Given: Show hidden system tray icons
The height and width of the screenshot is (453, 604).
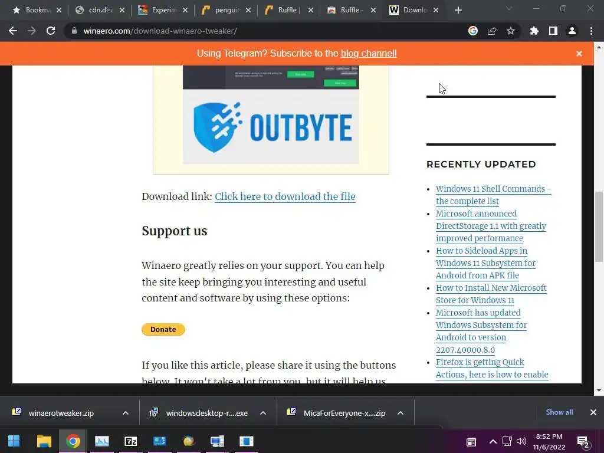Looking at the screenshot, I should pos(493,441).
